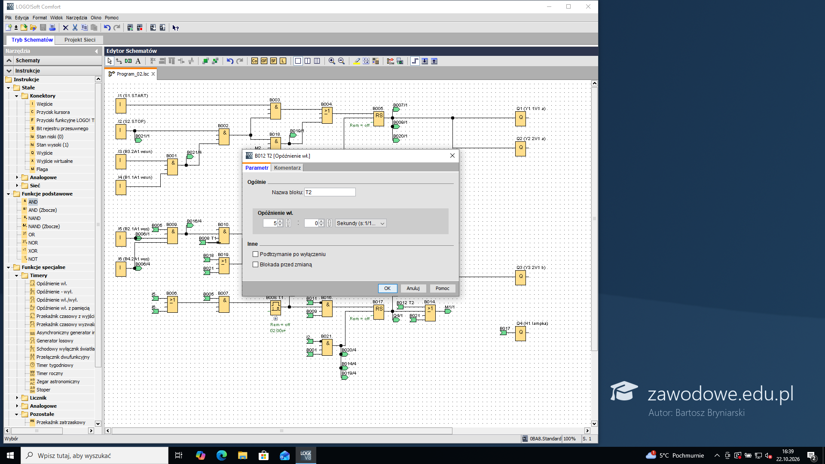Start simulation with the SIM icon
Image resolution: width=825 pixels, height=464 pixels.
390,61
